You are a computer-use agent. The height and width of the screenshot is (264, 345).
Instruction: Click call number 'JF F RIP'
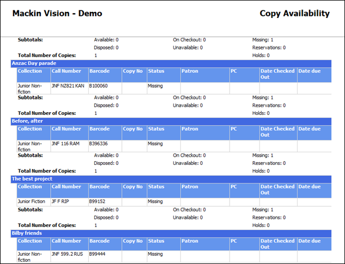pyautogui.click(x=60, y=201)
